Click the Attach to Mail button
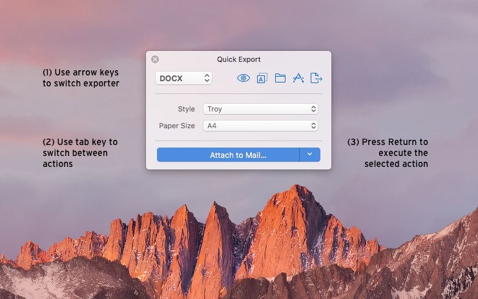This screenshot has width=478, height=299. pyautogui.click(x=228, y=155)
